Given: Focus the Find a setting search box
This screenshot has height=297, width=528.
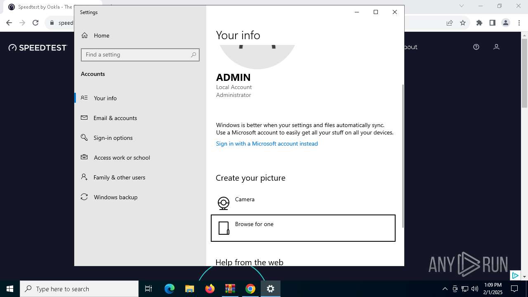Looking at the screenshot, I should click(x=140, y=54).
